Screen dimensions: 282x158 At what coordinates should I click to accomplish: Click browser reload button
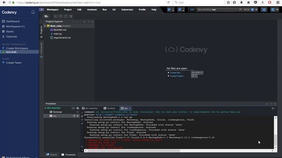click(168, 3)
